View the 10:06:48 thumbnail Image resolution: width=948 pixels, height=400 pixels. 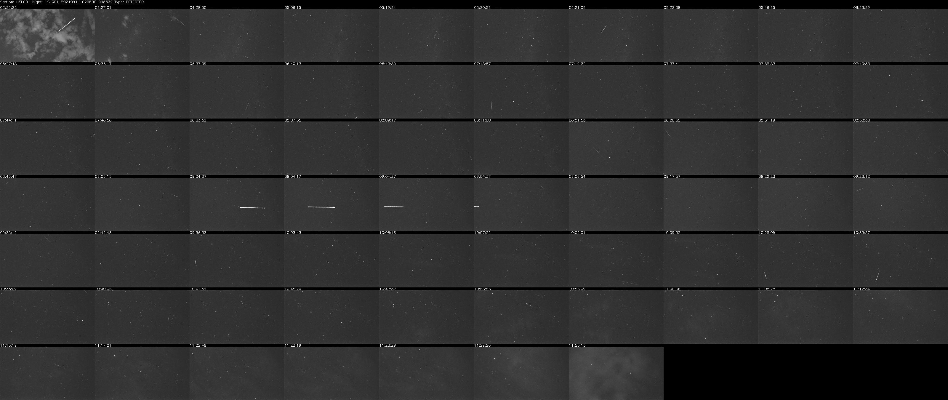point(427,260)
